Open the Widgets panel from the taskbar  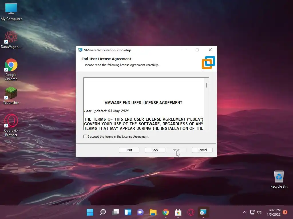coord(128,212)
